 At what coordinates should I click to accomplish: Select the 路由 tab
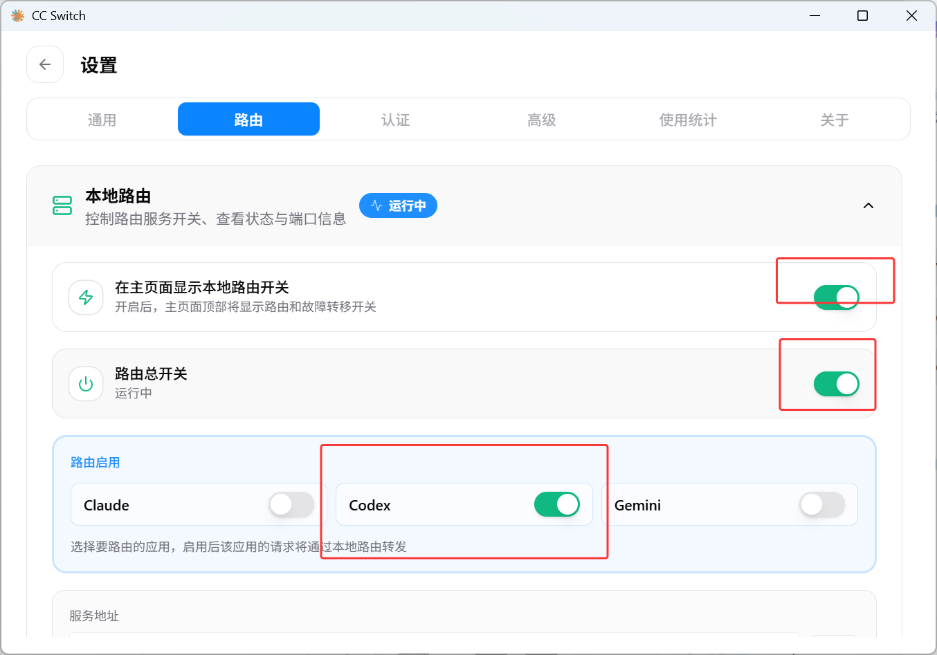[x=248, y=120]
